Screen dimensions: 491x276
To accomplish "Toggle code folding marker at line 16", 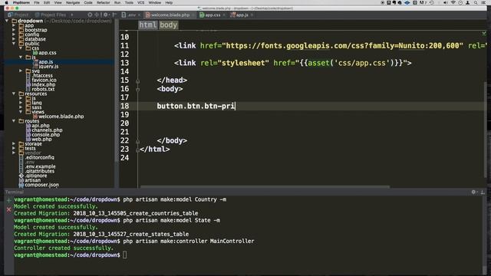I will point(137,89).
